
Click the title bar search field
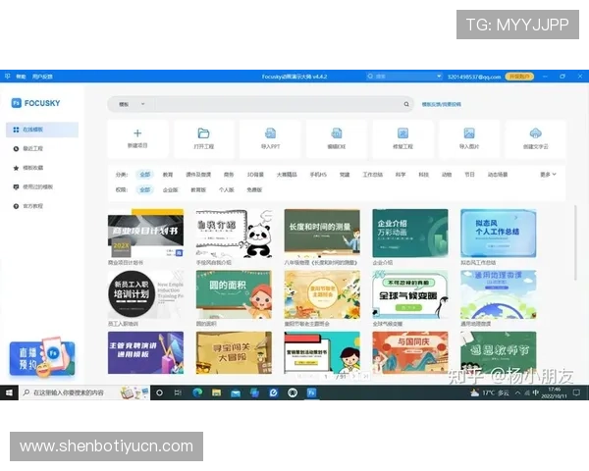coord(404,77)
